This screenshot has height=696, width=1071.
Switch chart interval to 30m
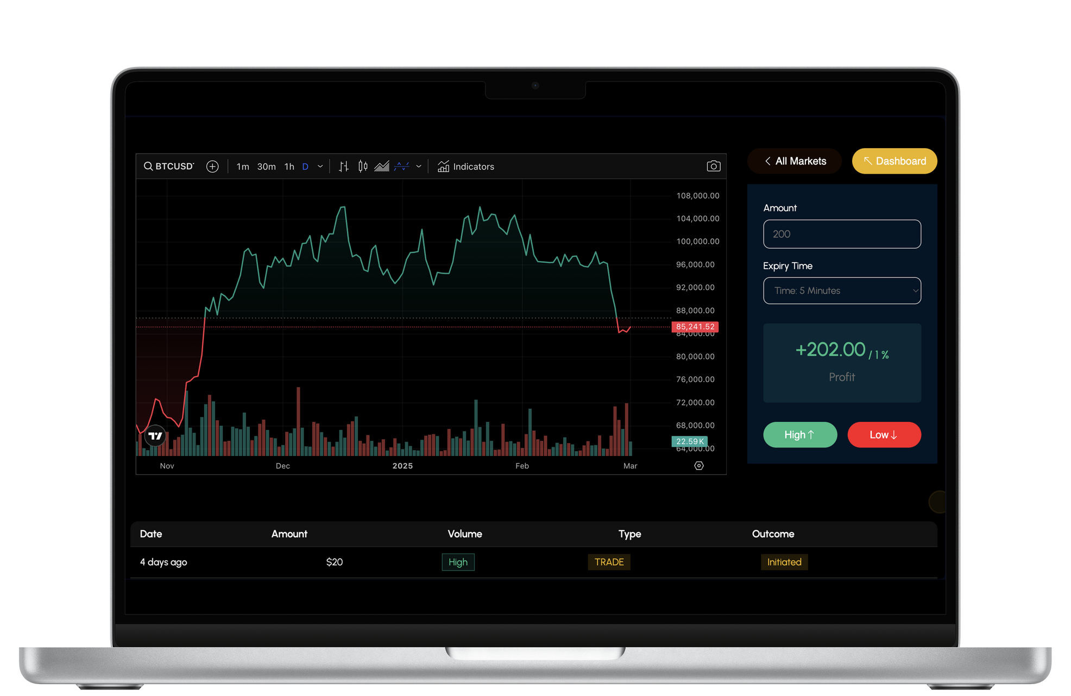tap(266, 167)
